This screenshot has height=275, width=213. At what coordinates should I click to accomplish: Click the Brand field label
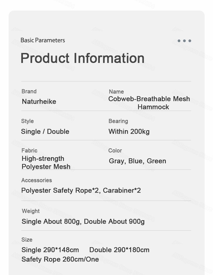29,91
